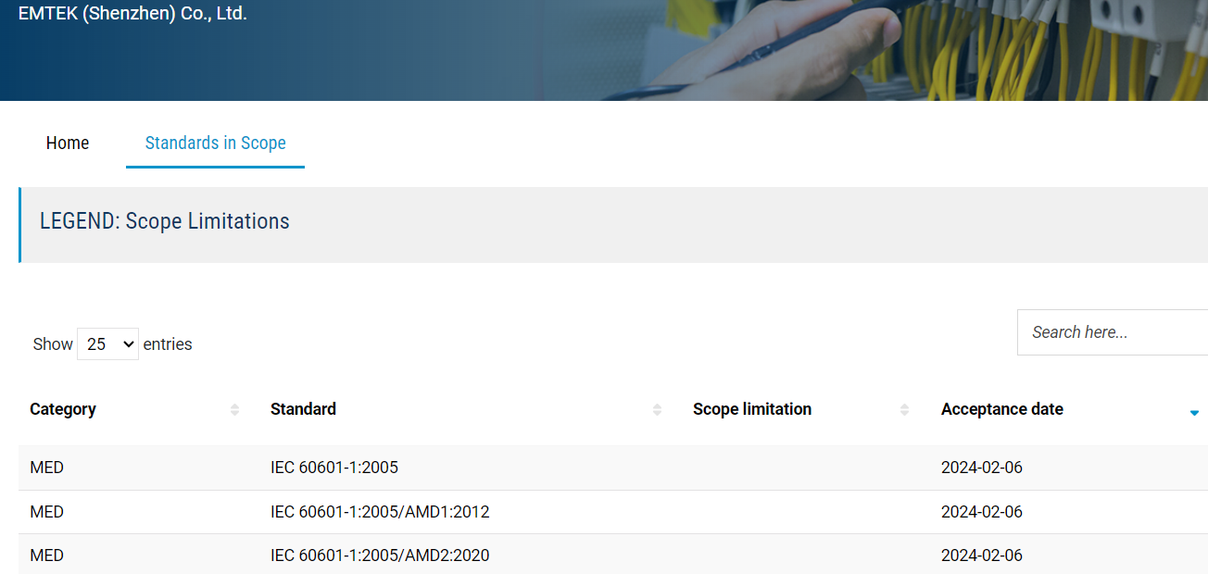Select the IEC 60601-1:2005 standard entry

pos(334,468)
